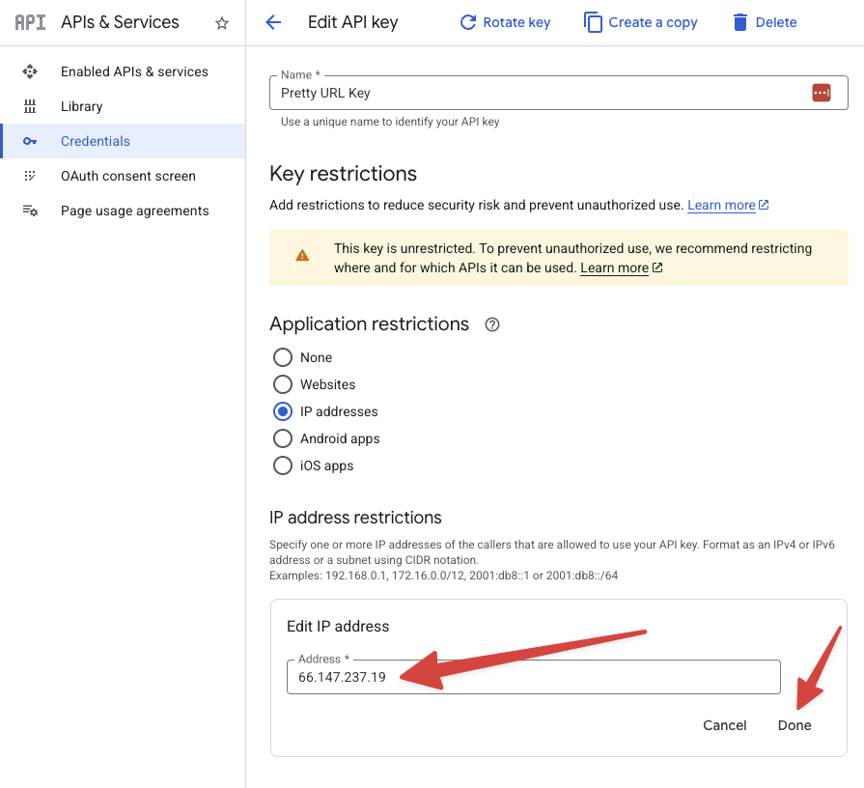Click text Use a unique name to identify your API key

pyautogui.click(x=390, y=122)
